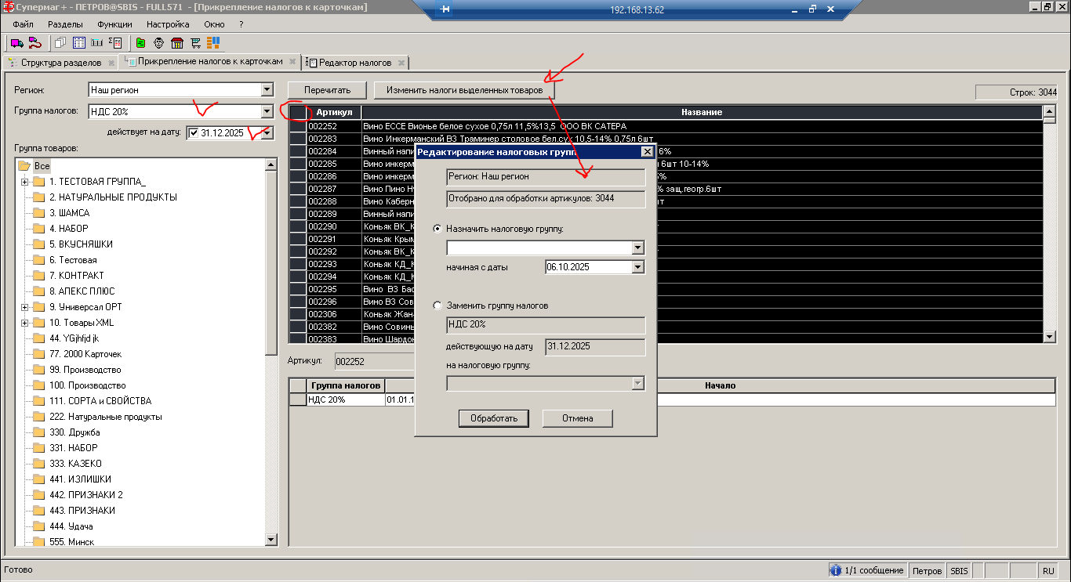Click the 'Обработать' button
The width and height of the screenshot is (1071, 582).
[494, 418]
